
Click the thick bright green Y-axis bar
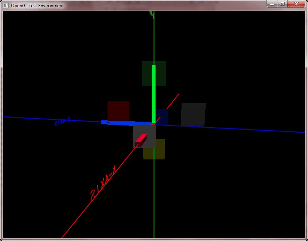click(x=154, y=93)
